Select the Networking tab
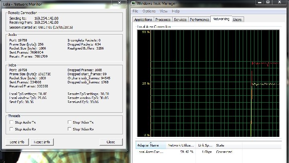This screenshot has height=163, width=289. click(221, 19)
